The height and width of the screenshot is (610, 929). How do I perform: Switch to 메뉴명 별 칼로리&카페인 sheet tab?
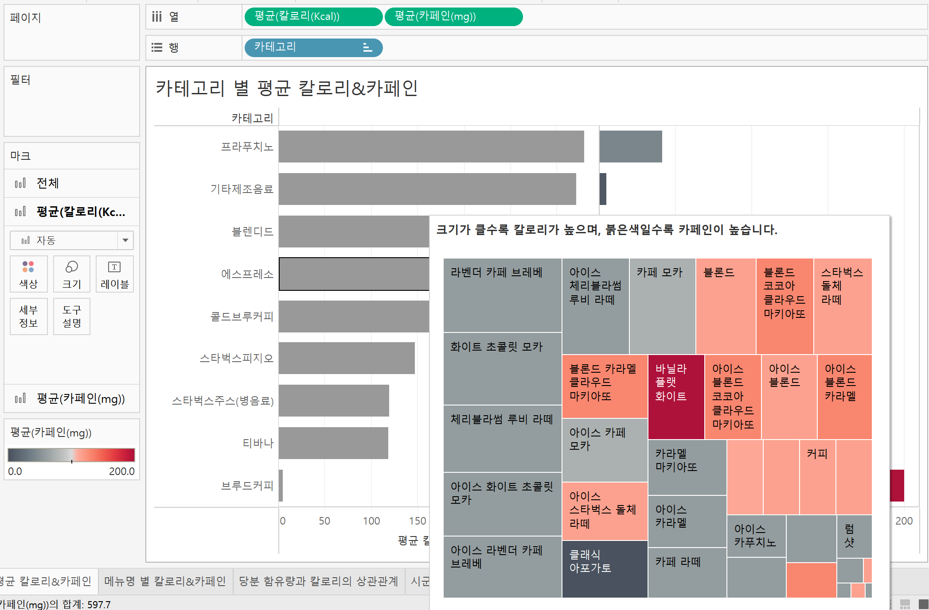tap(165, 581)
